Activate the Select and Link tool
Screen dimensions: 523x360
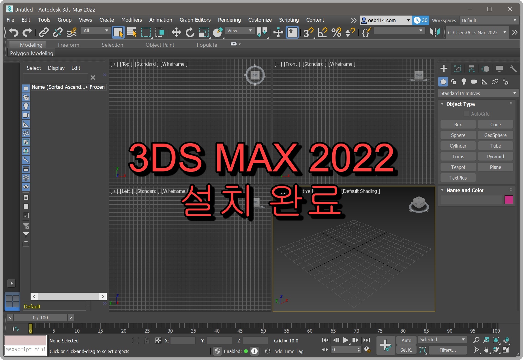[43, 32]
